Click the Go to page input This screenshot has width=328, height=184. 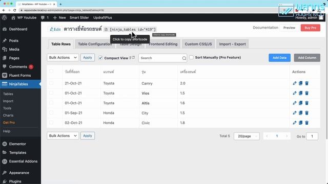(x=312, y=136)
